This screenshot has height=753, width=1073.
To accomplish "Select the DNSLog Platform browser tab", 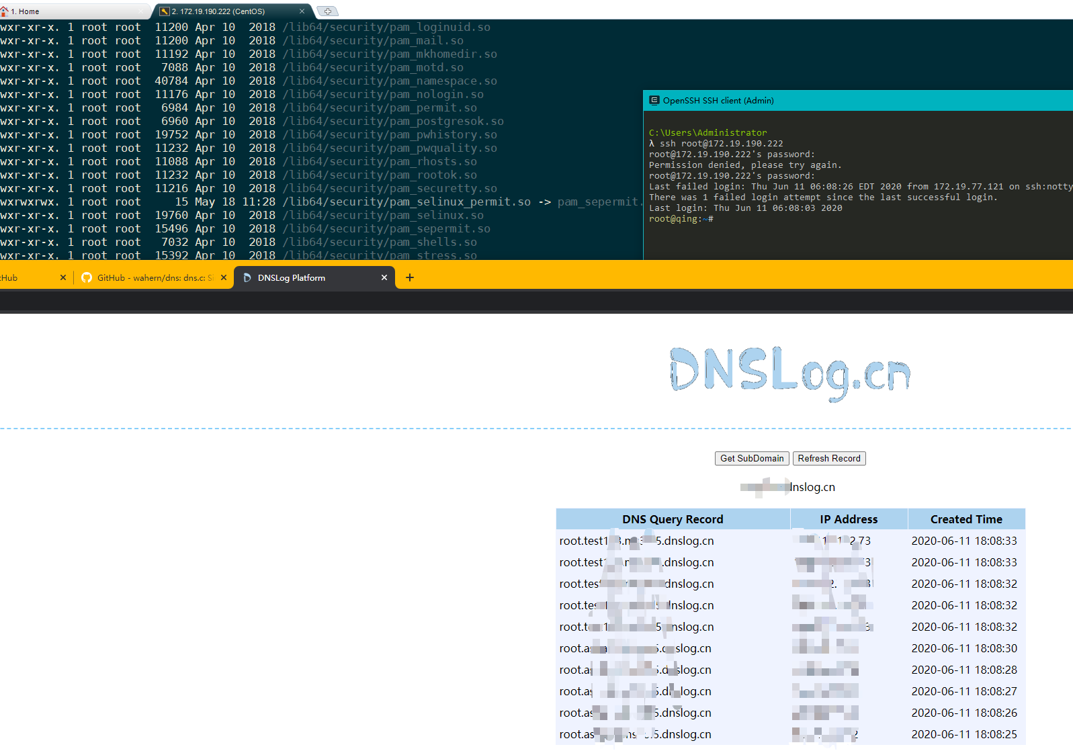I will tap(314, 277).
